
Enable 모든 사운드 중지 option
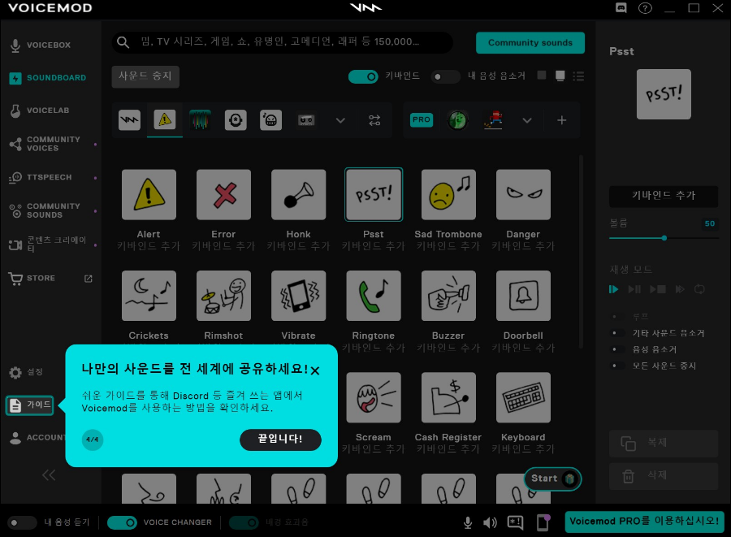618,366
